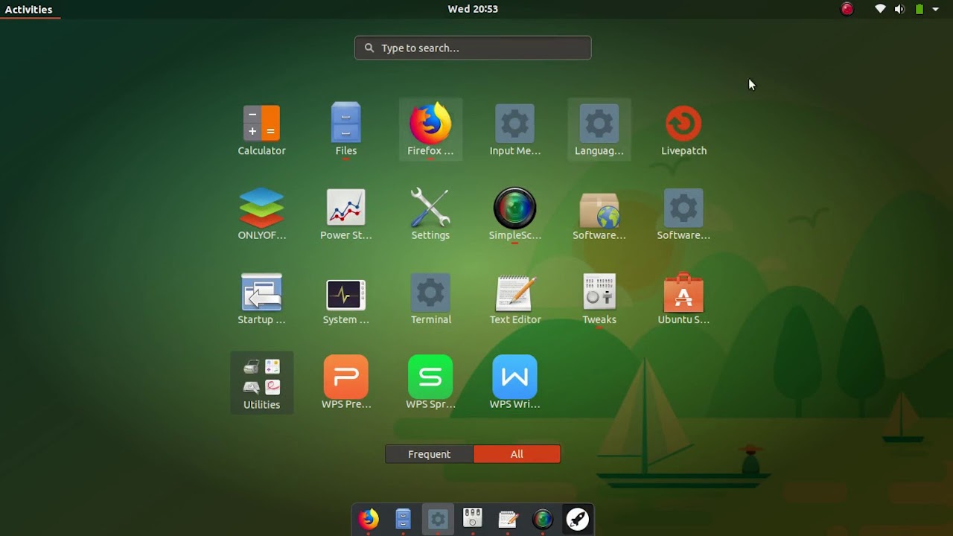Click Firefox icon in the dock

click(x=368, y=519)
